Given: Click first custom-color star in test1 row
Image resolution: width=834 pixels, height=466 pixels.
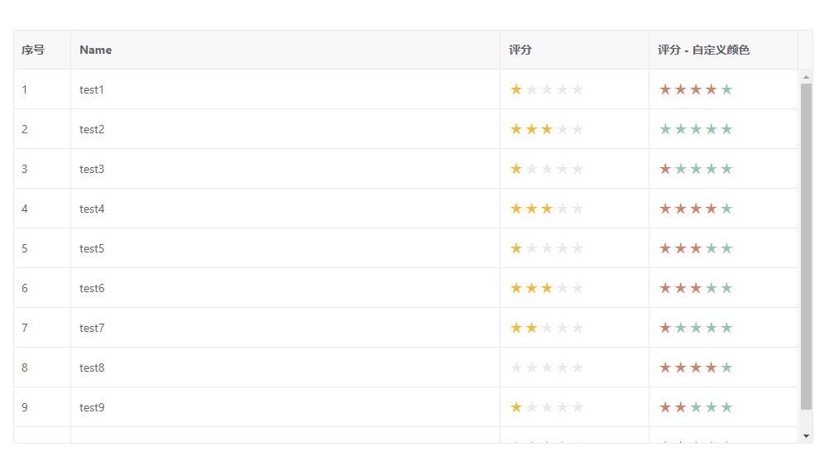Looking at the screenshot, I should (x=665, y=89).
